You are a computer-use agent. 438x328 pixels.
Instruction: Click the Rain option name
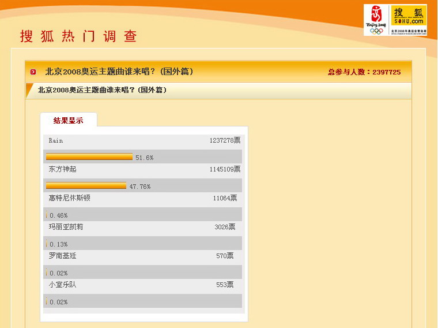click(x=56, y=140)
